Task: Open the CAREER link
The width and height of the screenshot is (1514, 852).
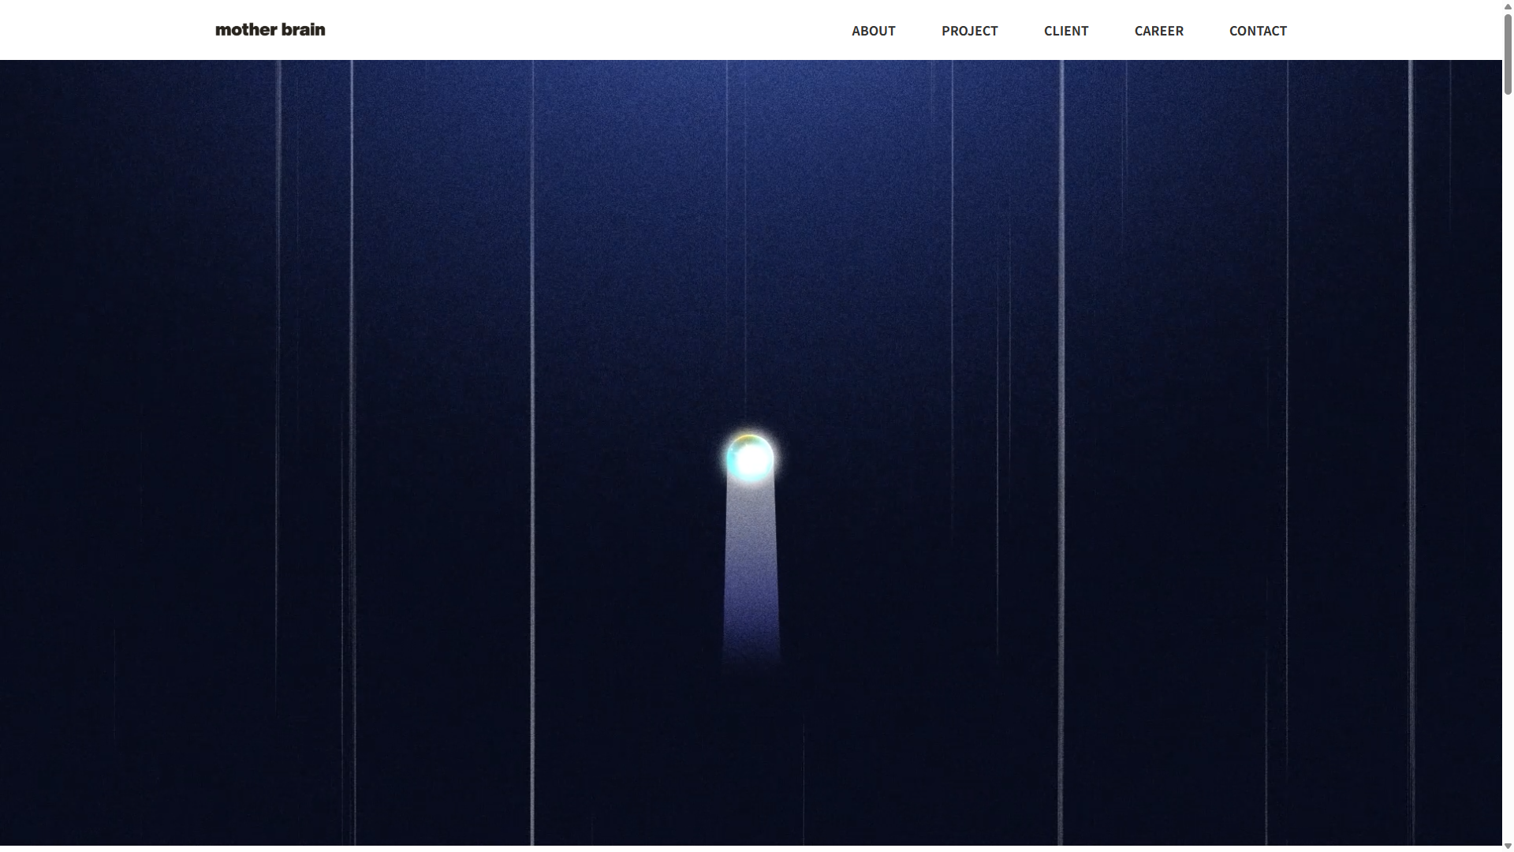Action: click(x=1158, y=31)
